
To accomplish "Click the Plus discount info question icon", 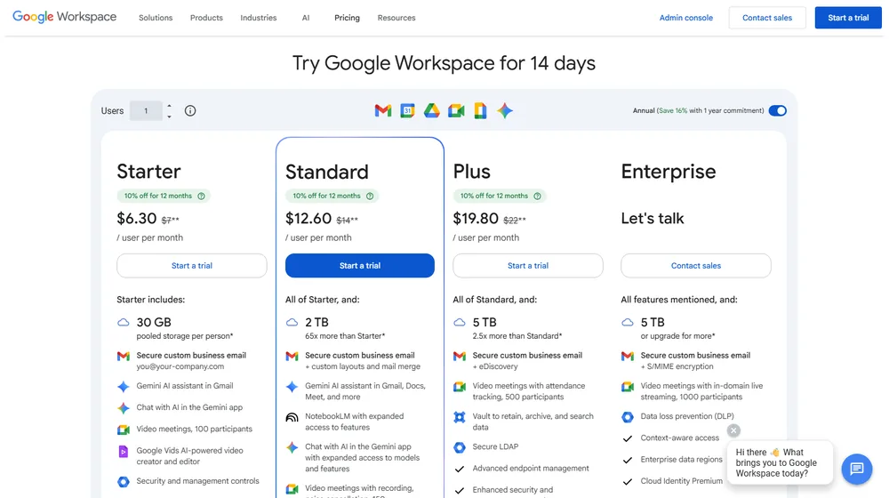I will pos(537,196).
